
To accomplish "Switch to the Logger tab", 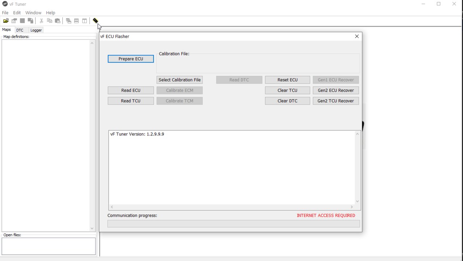I will (36, 30).
